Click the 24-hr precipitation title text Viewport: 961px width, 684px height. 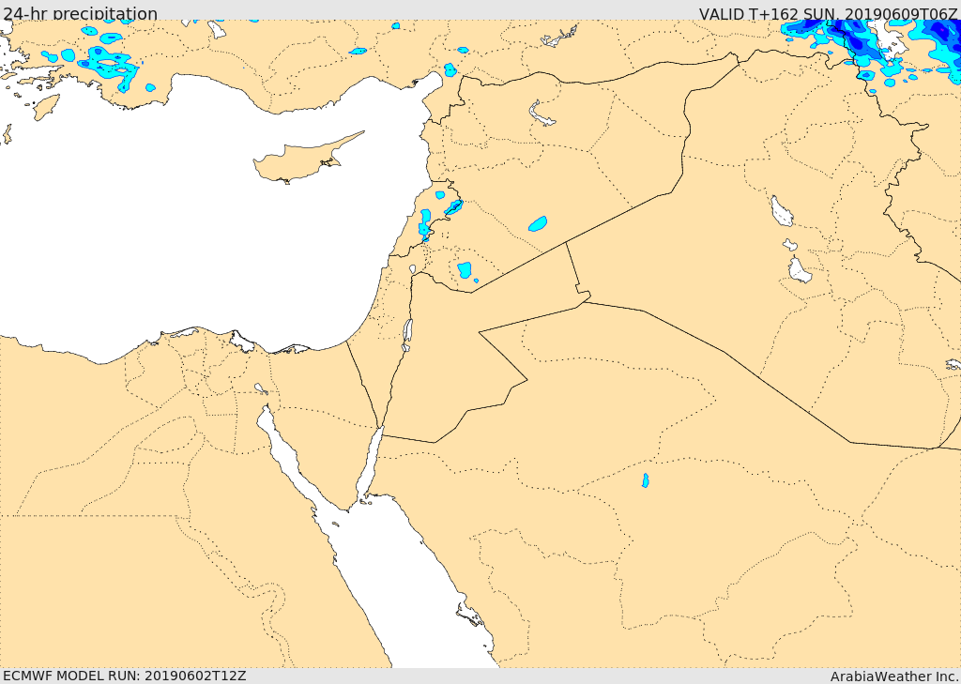[81, 13]
